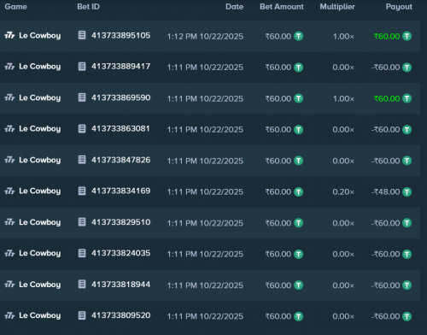Open Le Cowboy game link in bet 413733863081 row

pos(40,129)
